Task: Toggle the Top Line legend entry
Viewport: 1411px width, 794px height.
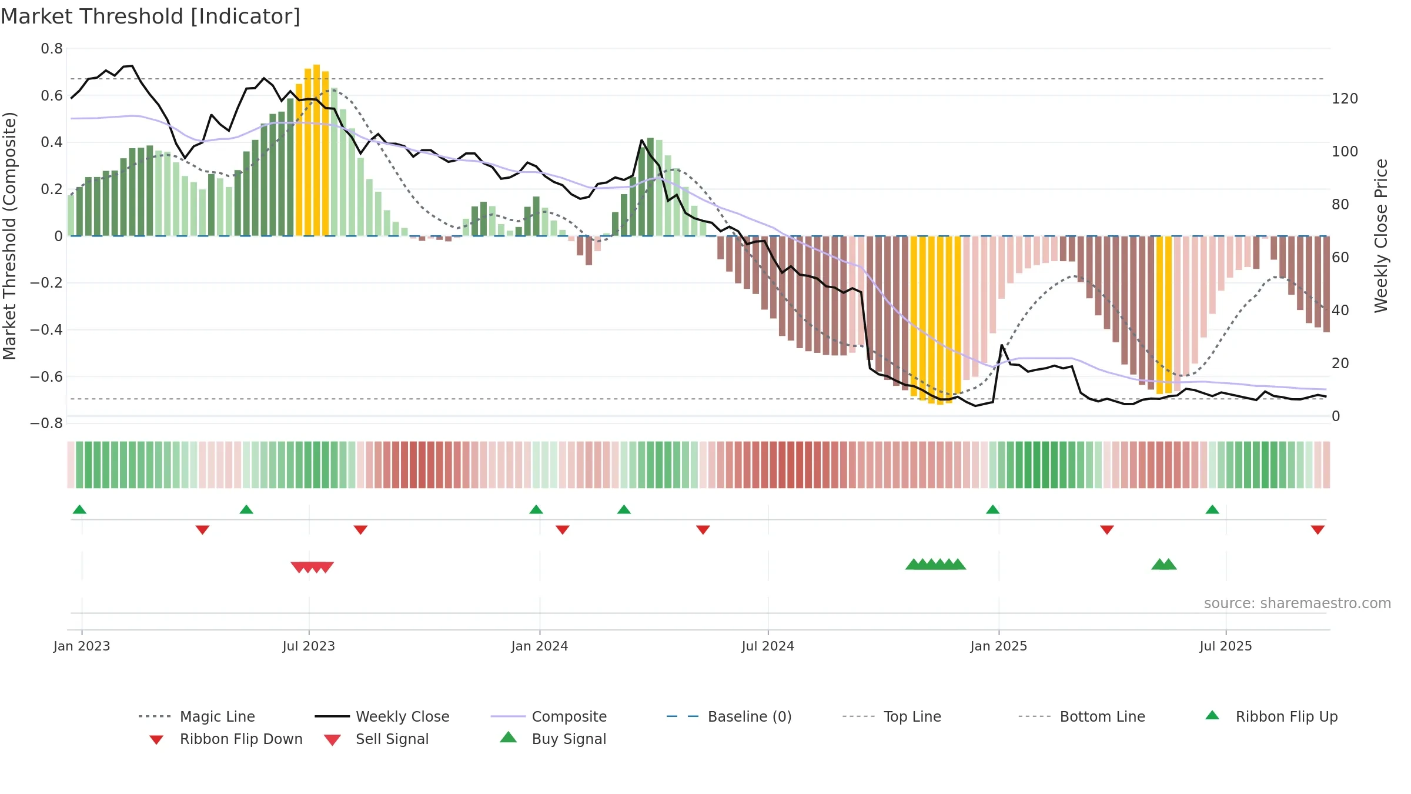Action: [891, 716]
